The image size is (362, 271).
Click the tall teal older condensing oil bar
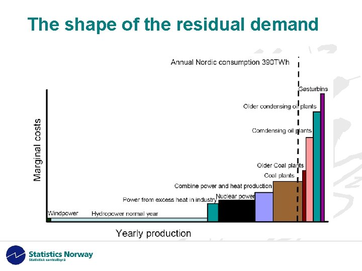point(317,167)
